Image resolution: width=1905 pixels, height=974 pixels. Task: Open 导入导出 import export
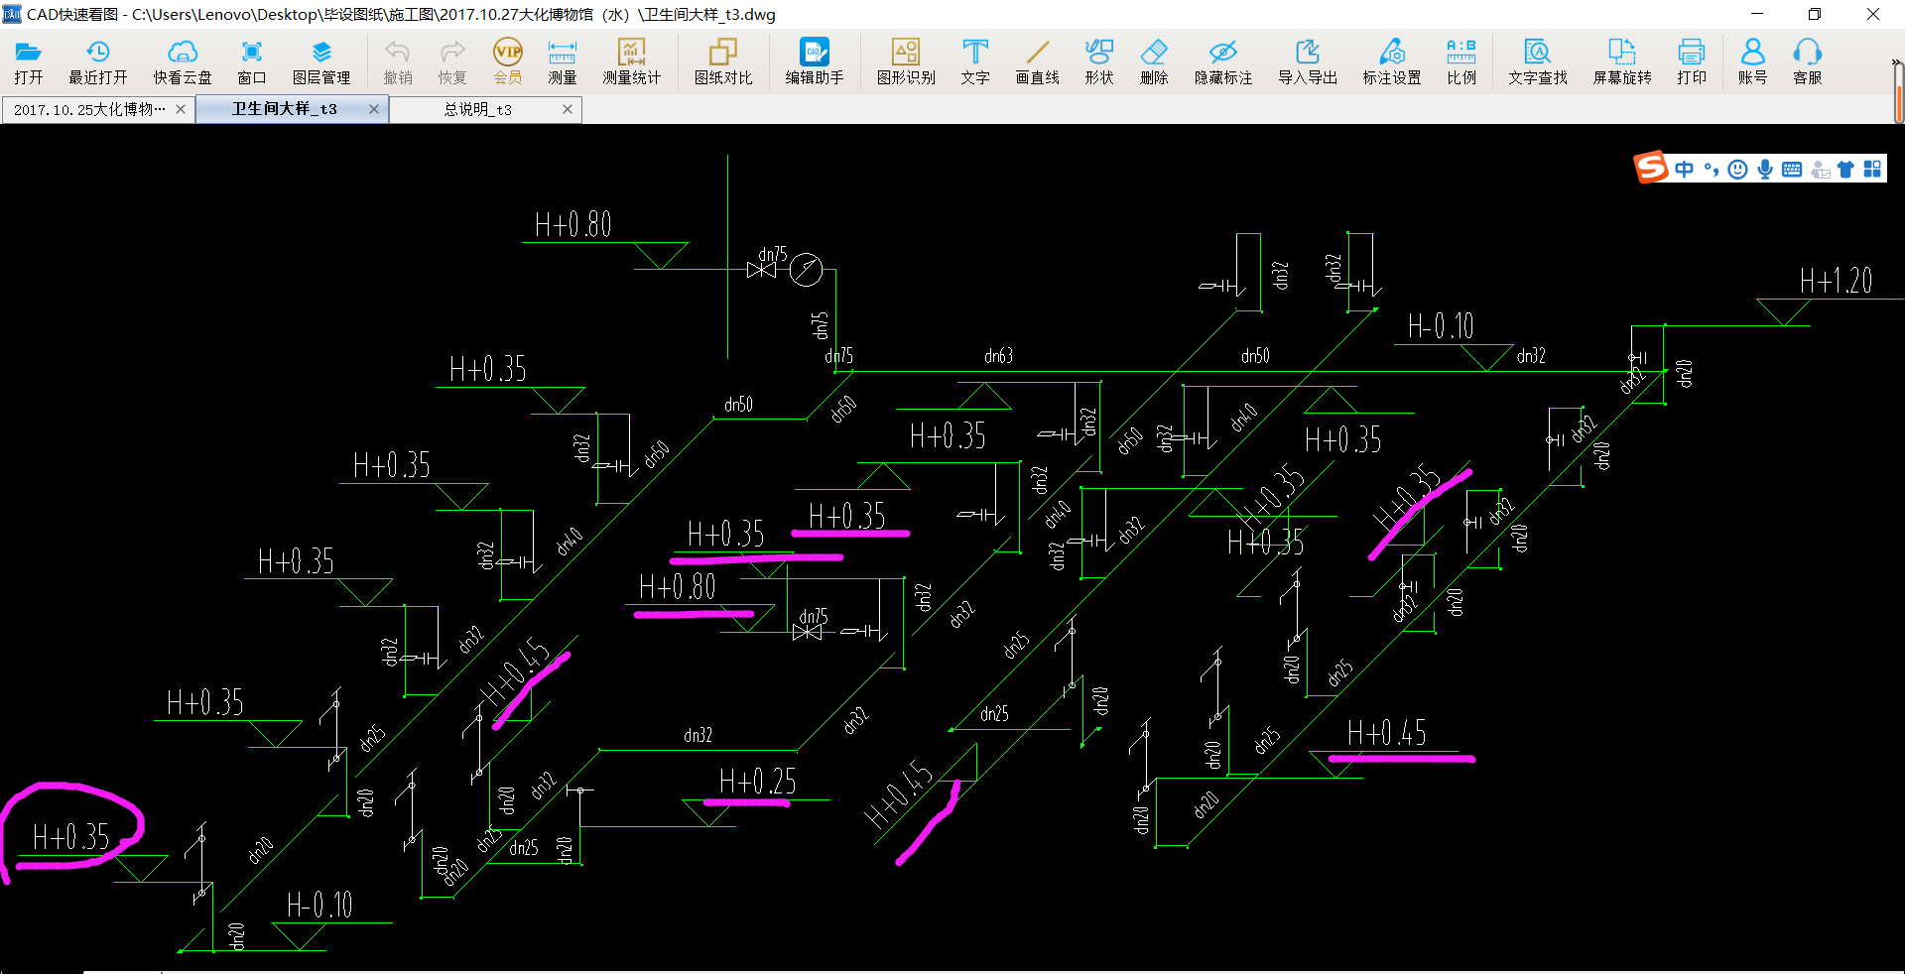pos(1308,61)
